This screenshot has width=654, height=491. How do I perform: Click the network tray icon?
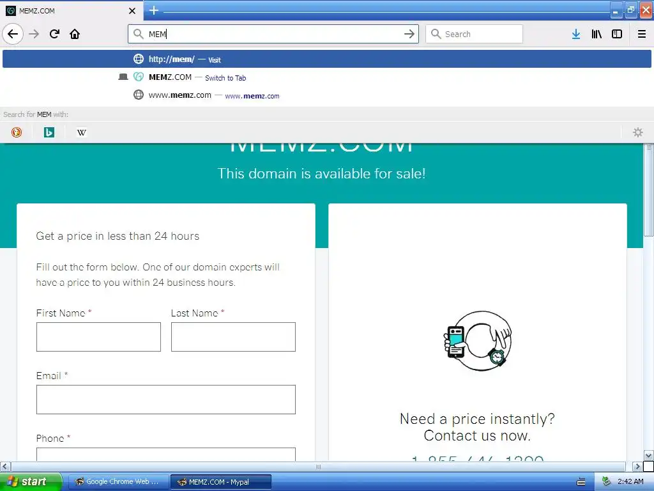pos(607,481)
